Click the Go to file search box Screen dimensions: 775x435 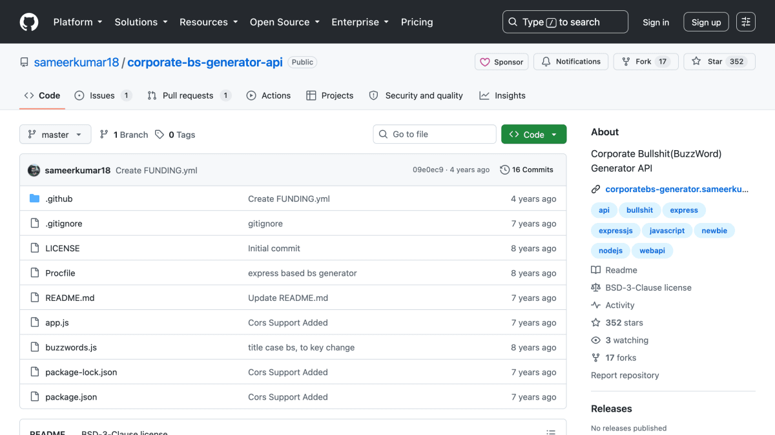tap(435, 134)
